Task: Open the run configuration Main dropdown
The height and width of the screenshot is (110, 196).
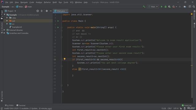Action: (x=153, y=7)
